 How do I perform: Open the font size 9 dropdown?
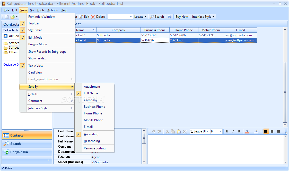[x=220, y=131]
